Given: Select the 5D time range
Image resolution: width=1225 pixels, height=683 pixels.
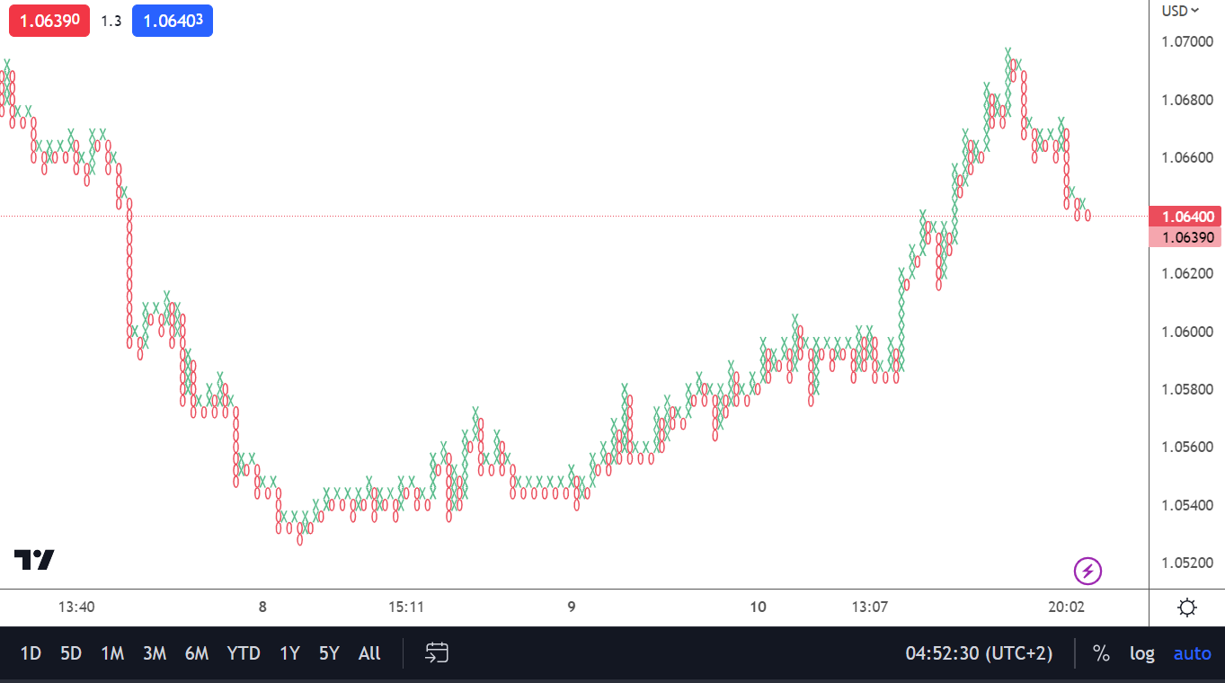Looking at the screenshot, I should click(71, 653).
